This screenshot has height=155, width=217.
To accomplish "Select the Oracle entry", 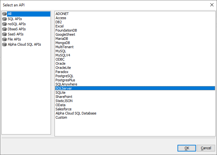I will [60, 63].
